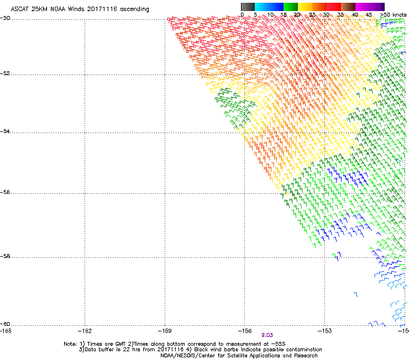Click the legend label '25' knots

pyautogui.click(x=312, y=15)
